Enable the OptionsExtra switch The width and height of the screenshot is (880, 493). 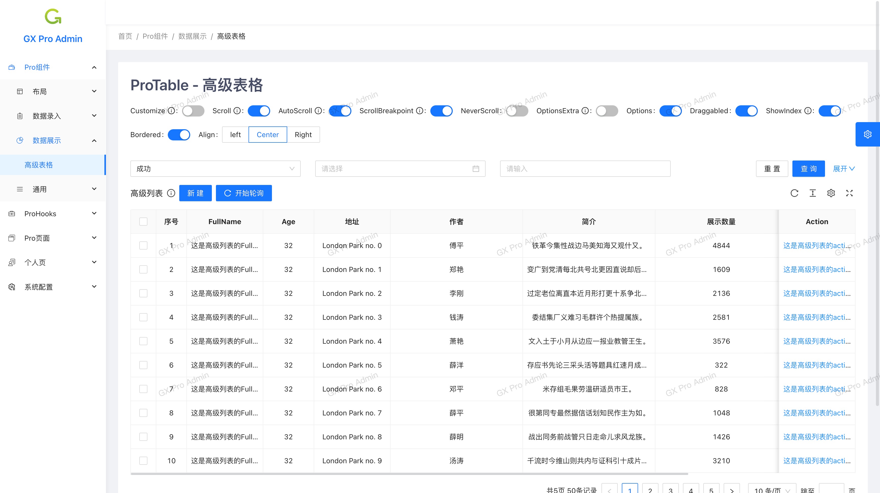tap(607, 111)
